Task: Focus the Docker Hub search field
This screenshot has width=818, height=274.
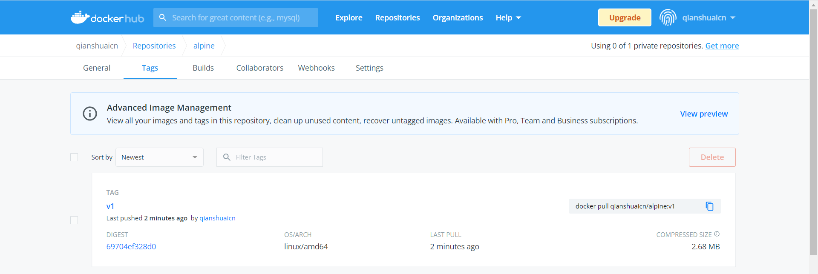Action: (236, 17)
